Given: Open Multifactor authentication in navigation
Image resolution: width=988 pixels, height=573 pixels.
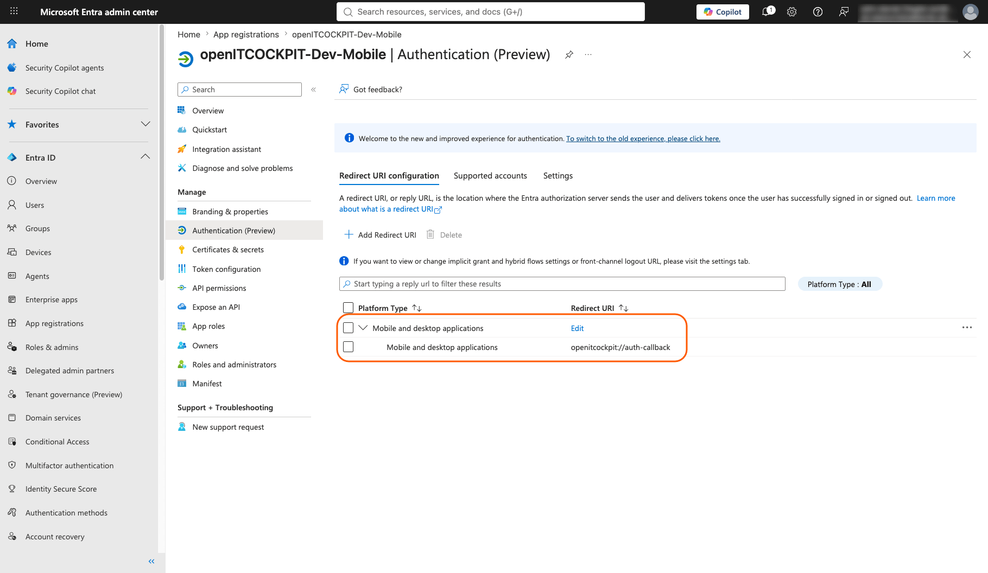Looking at the screenshot, I should [x=69, y=466].
